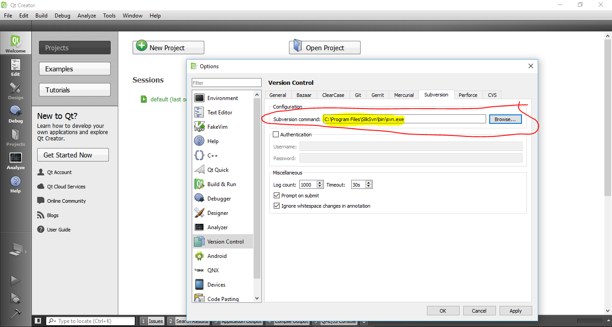Select Version Control options category
The image size is (612, 327).
click(223, 242)
